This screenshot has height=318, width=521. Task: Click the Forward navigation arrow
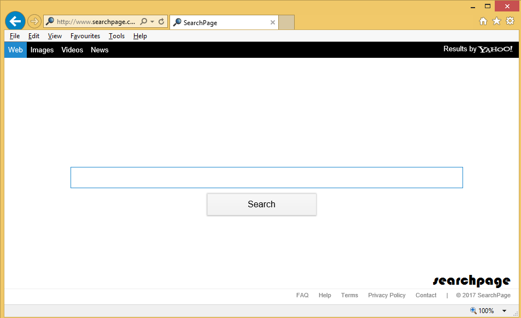point(34,22)
